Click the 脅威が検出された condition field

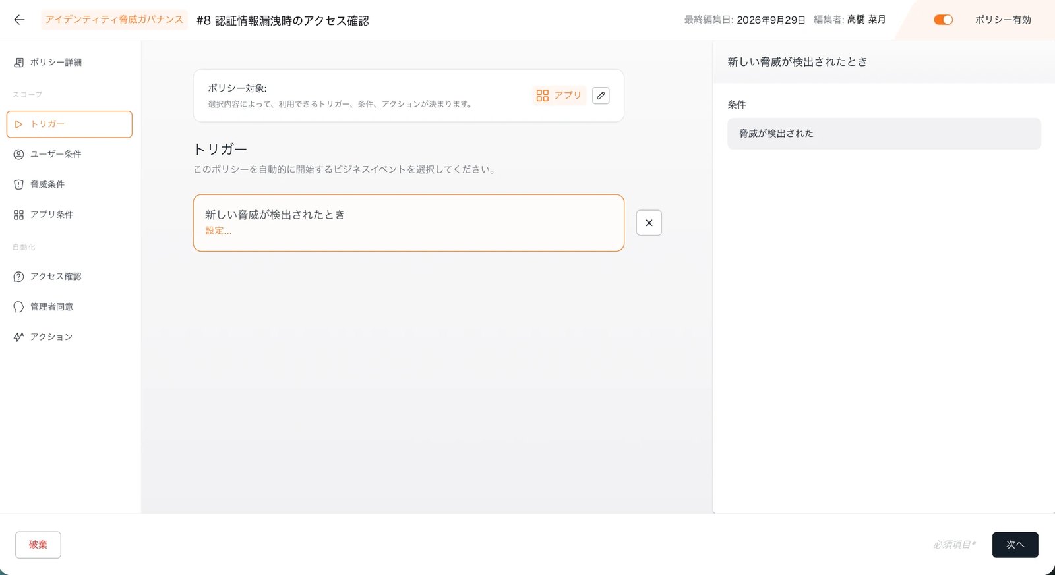pyautogui.click(x=884, y=134)
